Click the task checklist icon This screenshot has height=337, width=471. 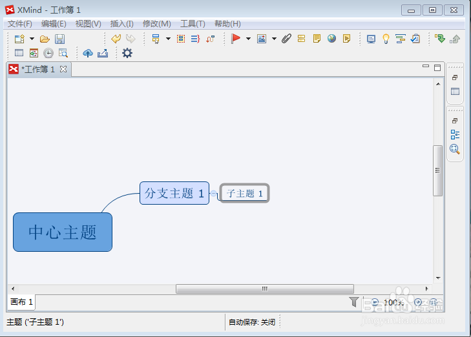tap(415, 39)
